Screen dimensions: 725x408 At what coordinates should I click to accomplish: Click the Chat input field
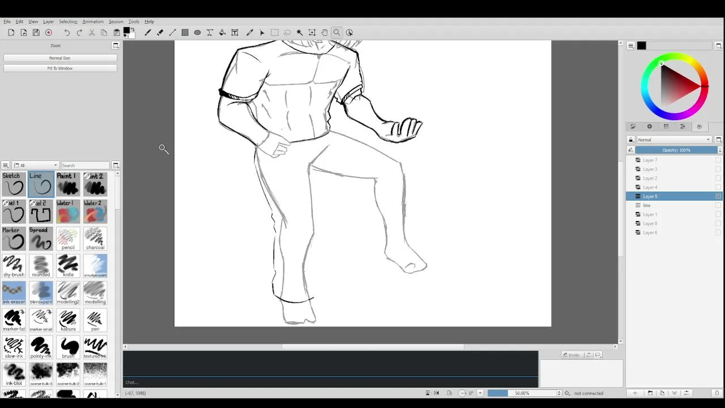click(x=330, y=382)
